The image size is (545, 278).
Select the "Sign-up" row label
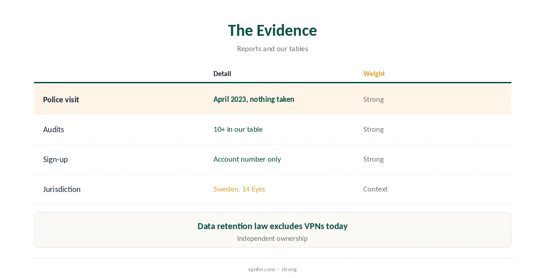55,159
